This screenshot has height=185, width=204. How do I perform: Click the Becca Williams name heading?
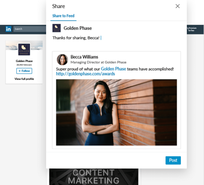coord(84,57)
